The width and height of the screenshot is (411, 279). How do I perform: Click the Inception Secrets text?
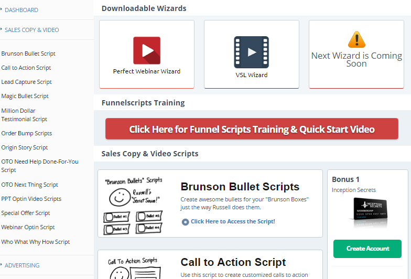[x=353, y=190]
